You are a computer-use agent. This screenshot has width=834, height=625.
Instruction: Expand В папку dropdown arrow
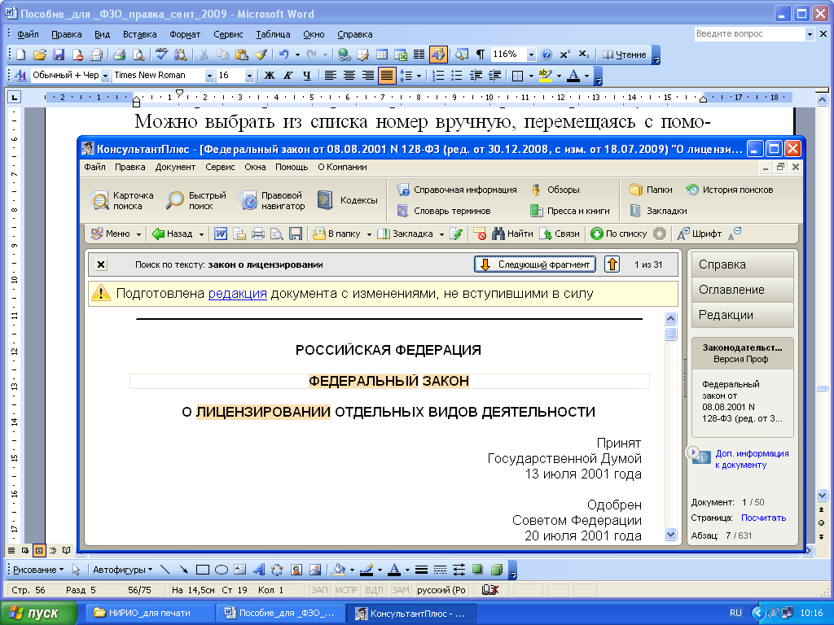click(369, 234)
